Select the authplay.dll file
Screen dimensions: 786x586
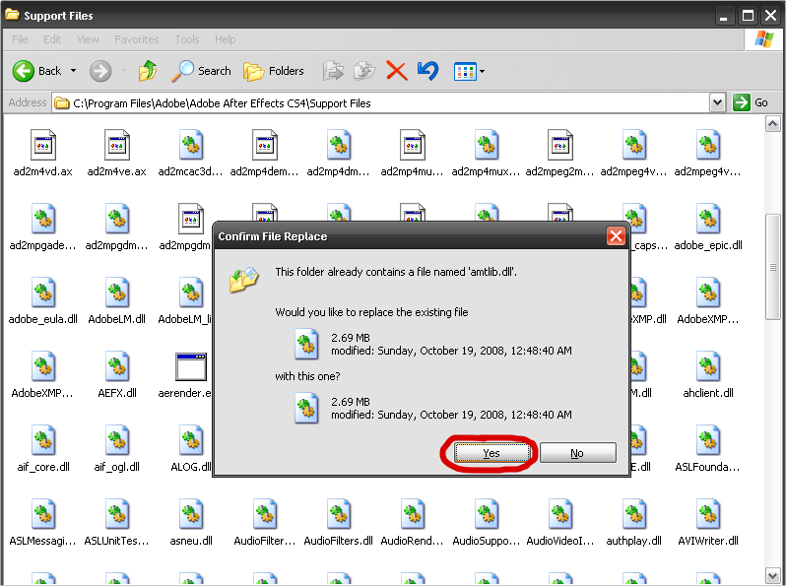(x=633, y=522)
